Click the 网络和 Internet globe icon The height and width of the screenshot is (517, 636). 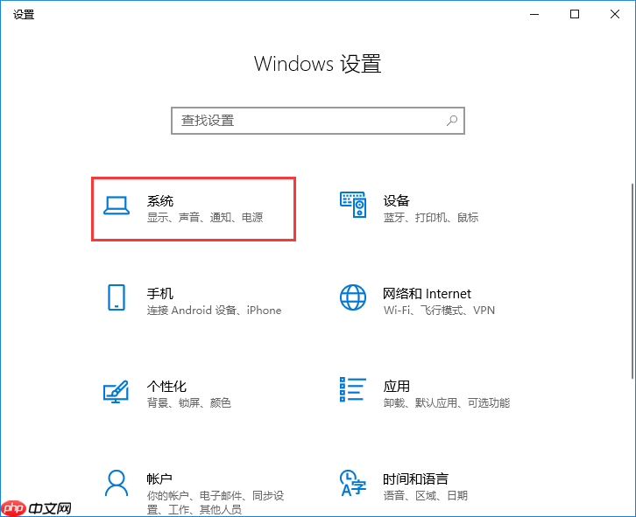pyautogui.click(x=353, y=297)
